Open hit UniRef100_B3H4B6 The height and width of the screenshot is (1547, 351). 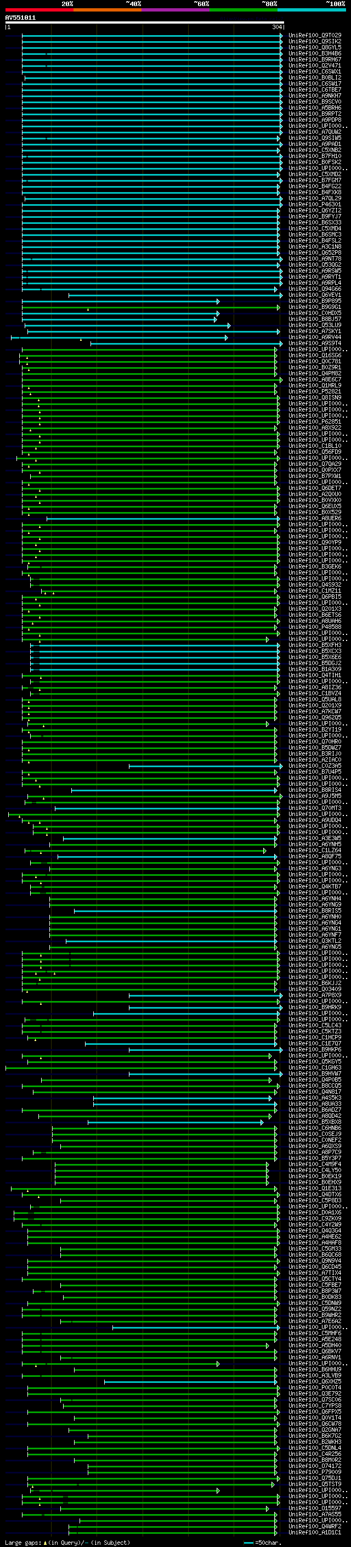[x=314, y=54]
